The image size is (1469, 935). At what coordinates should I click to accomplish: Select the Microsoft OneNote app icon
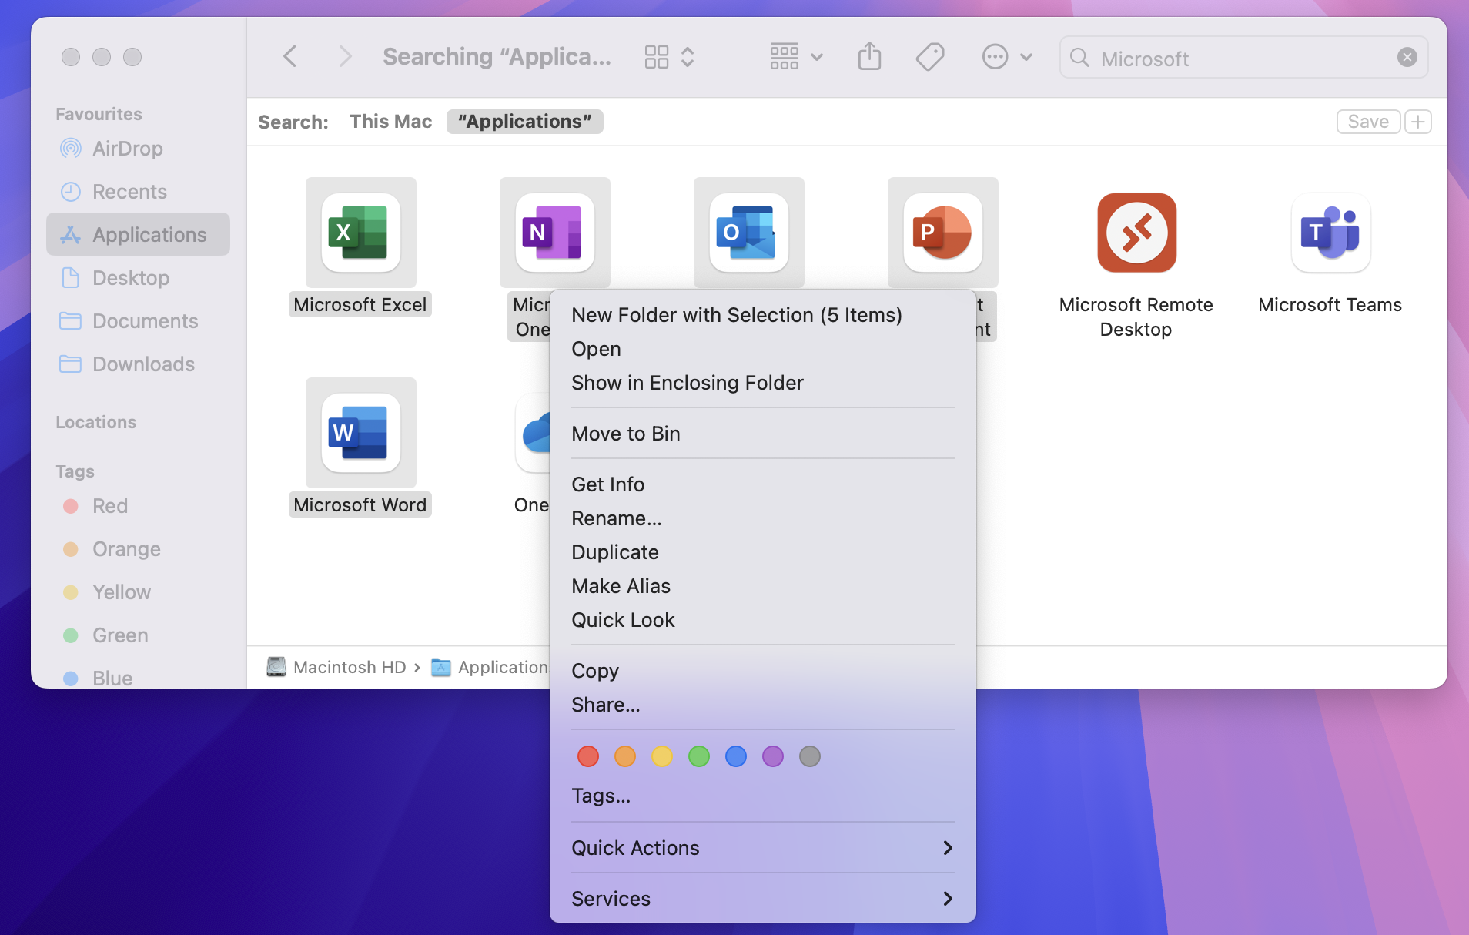point(554,233)
